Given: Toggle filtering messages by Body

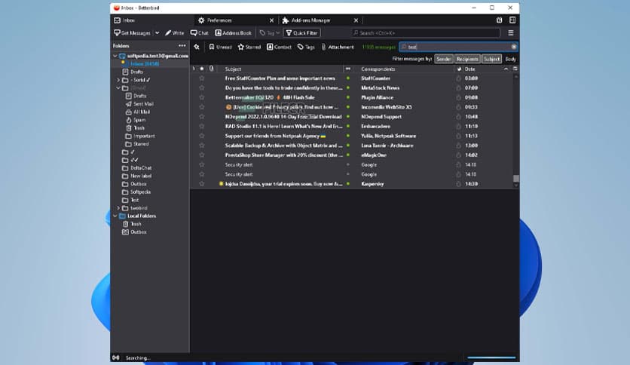Looking at the screenshot, I should pyautogui.click(x=510, y=59).
